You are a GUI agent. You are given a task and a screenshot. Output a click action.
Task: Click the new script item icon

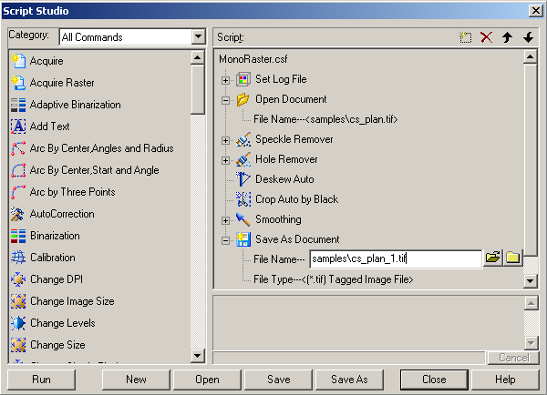pos(465,37)
